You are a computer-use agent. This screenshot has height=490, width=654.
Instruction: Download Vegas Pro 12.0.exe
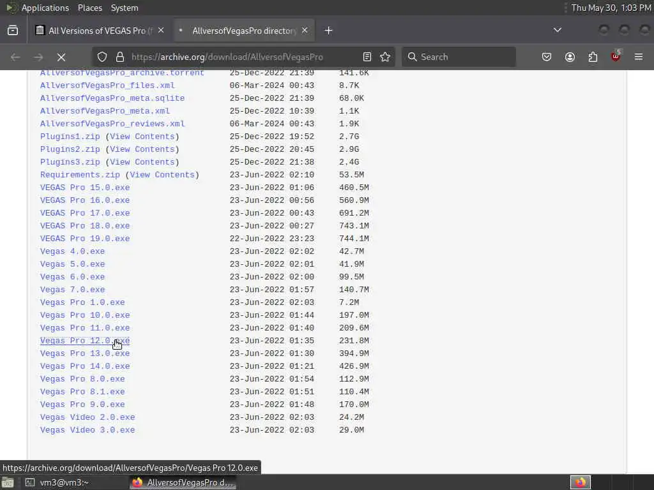tap(85, 341)
